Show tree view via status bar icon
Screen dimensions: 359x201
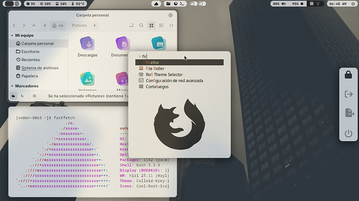point(22,96)
